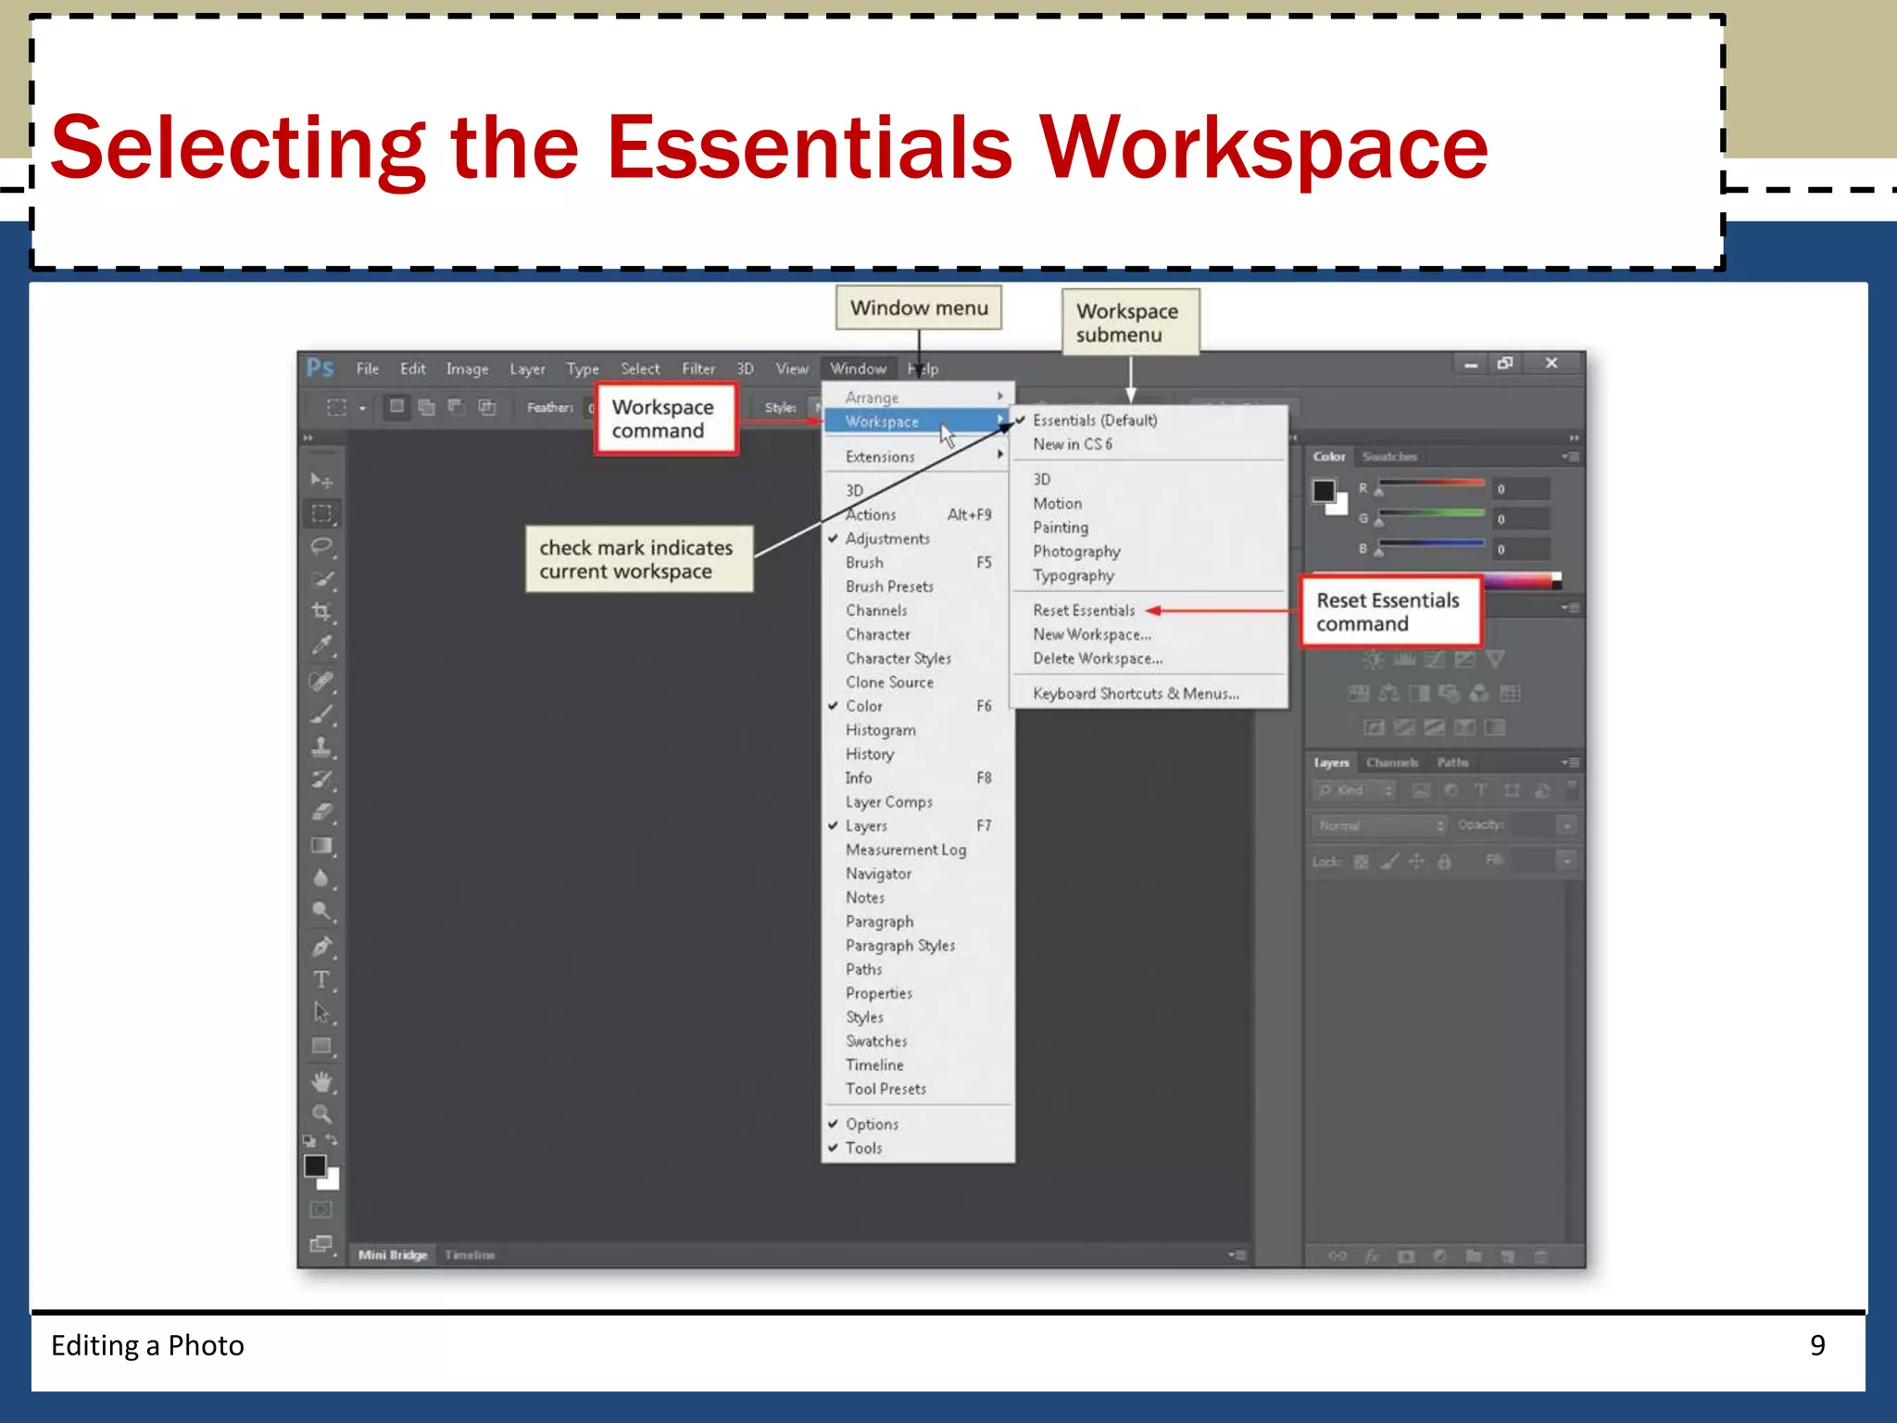Select the Crop tool
This screenshot has width=1897, height=1423.
point(321,612)
